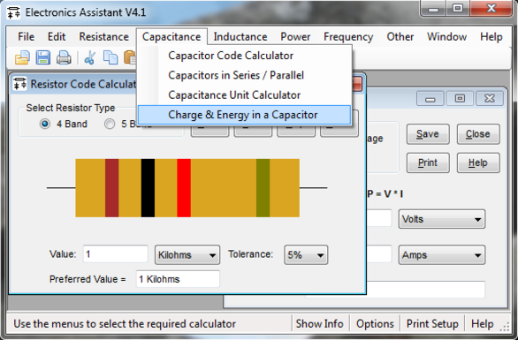Click the Electronics Assistant title bar icon
This screenshot has width=518, height=340.
click(x=13, y=12)
